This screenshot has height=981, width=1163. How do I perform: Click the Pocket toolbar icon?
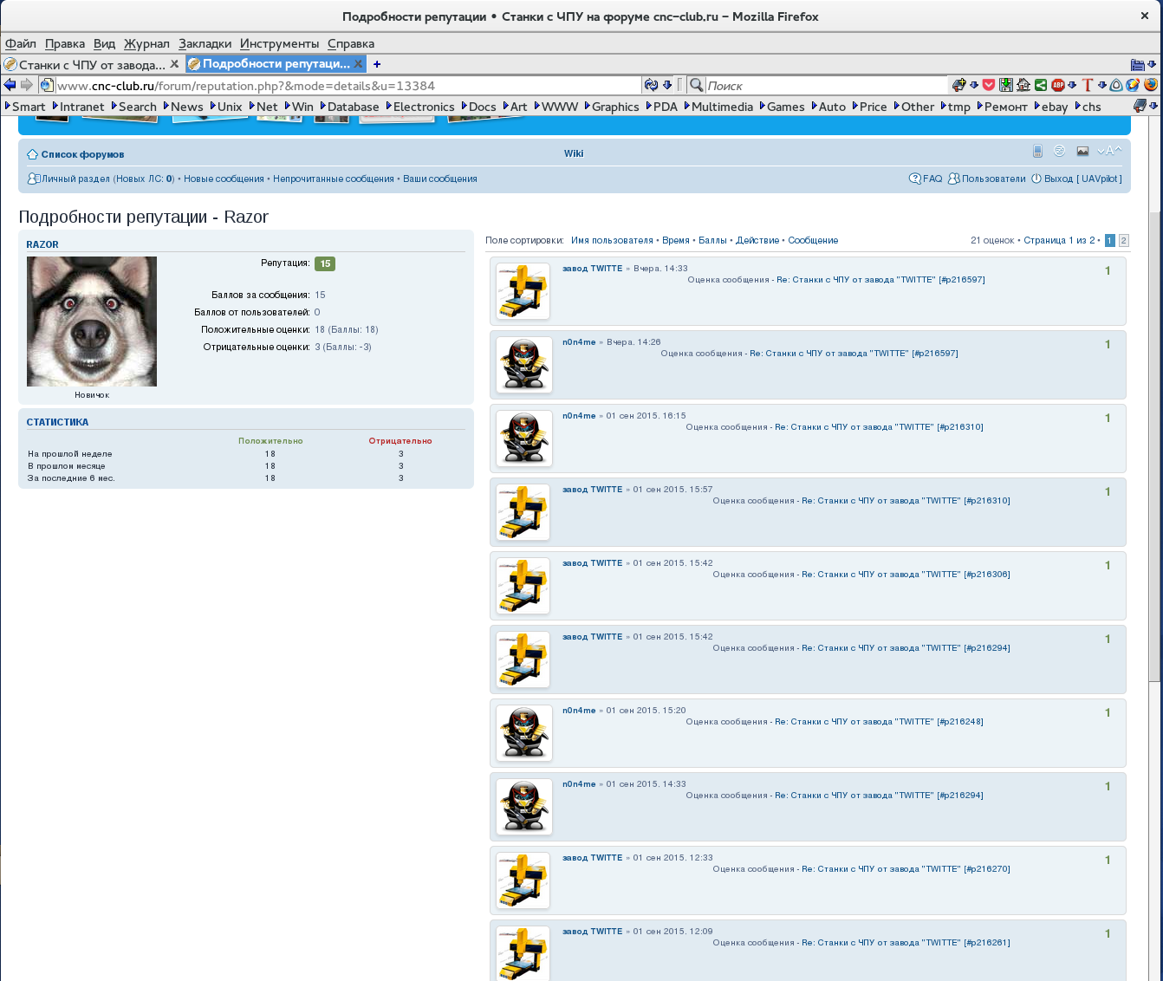(x=988, y=85)
